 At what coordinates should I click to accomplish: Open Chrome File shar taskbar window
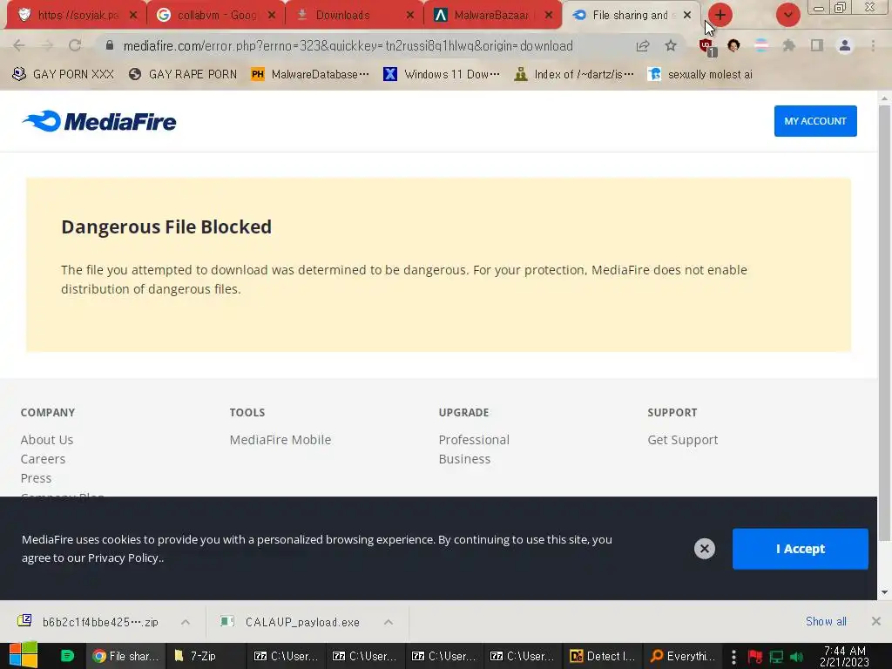coord(125,656)
